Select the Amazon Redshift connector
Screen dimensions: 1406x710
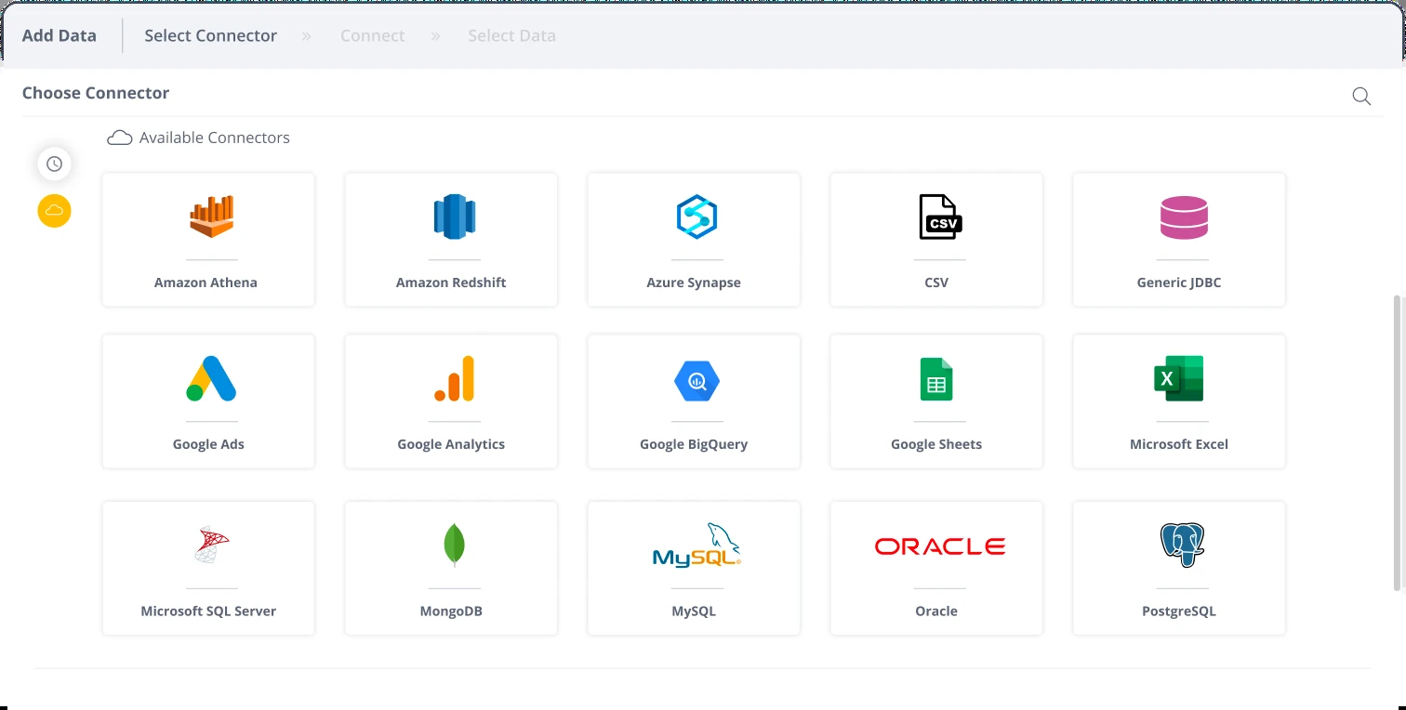[x=451, y=240]
